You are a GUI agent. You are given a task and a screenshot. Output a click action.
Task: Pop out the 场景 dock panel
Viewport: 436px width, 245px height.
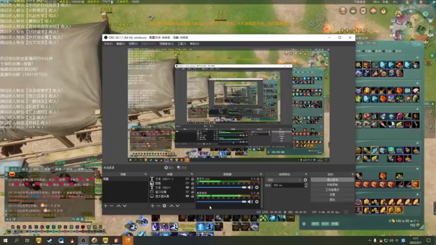coord(146,174)
